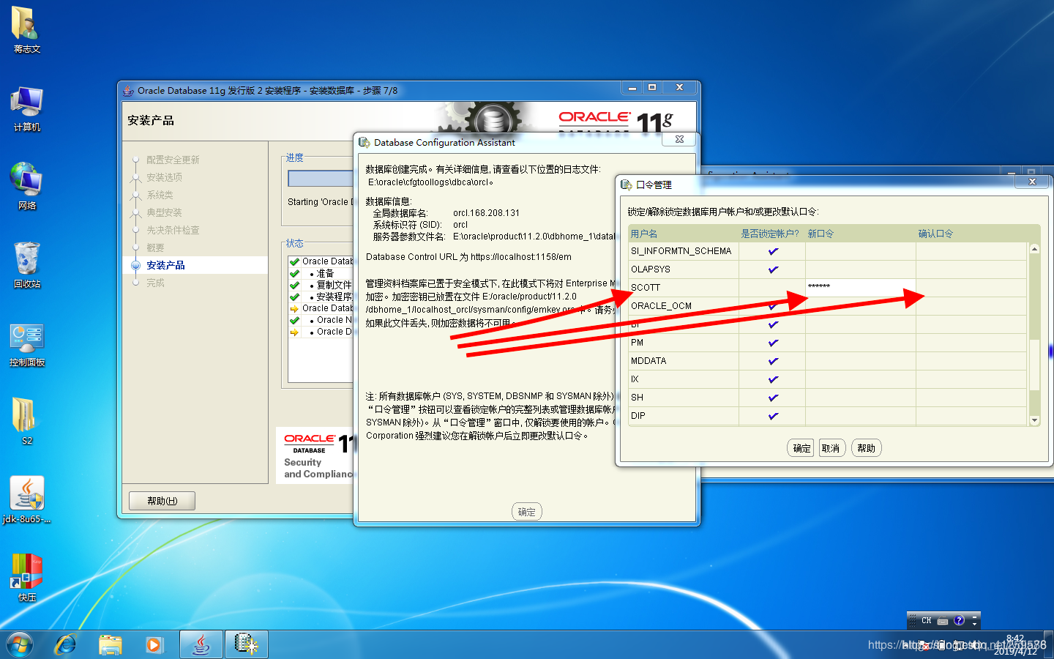Switch to Database Configuration Assistant taskbar icon
The width and height of the screenshot is (1054, 659).
[247, 644]
